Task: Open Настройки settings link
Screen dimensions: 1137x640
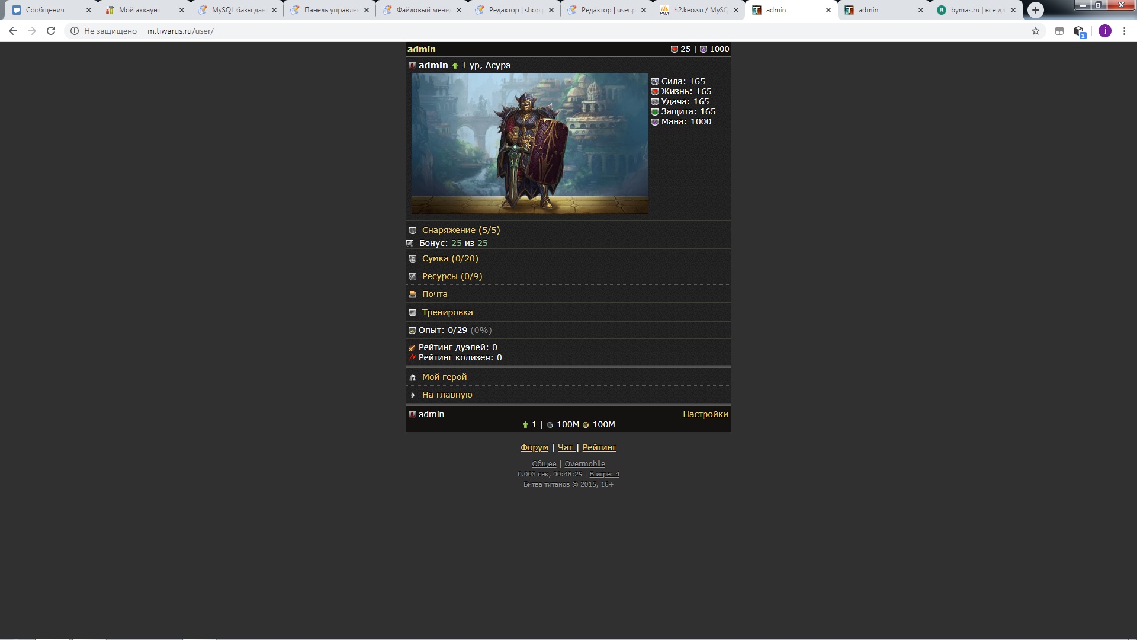Action: coord(705,414)
